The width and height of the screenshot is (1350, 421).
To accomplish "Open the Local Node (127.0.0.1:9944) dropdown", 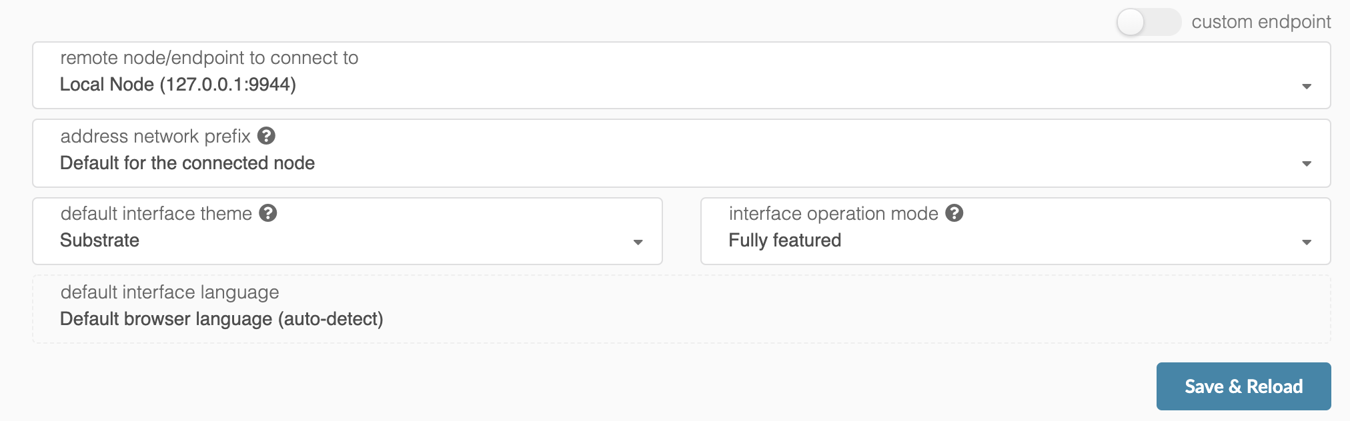I will 682,75.
